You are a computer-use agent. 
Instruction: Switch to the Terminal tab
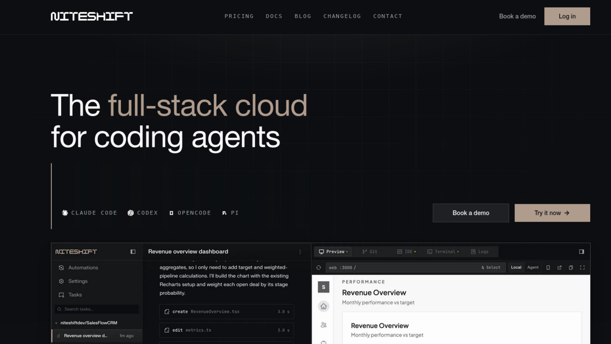[x=442, y=252]
